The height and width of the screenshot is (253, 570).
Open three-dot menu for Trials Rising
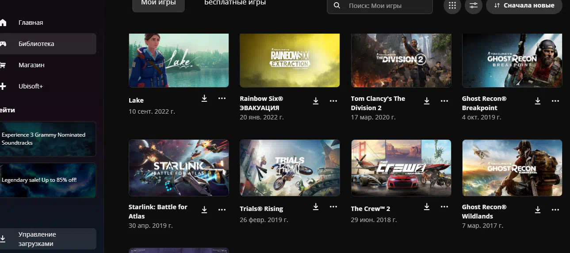pos(333,207)
